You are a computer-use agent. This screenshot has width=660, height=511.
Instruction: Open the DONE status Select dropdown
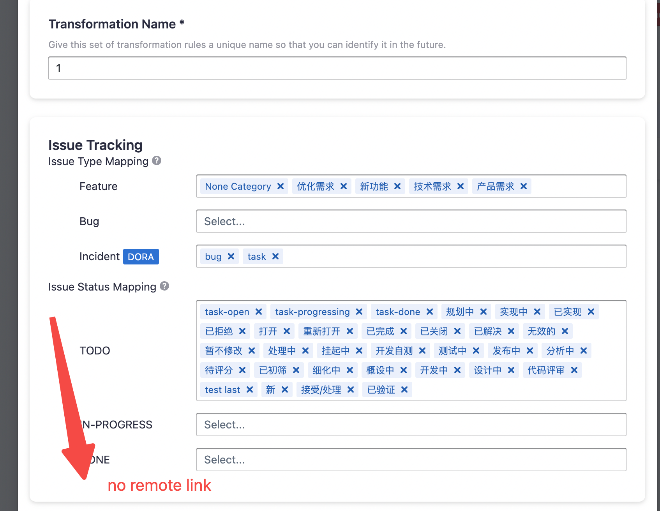click(411, 460)
